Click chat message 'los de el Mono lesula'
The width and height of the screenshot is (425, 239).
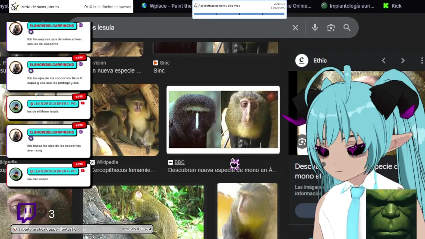pos(43,112)
